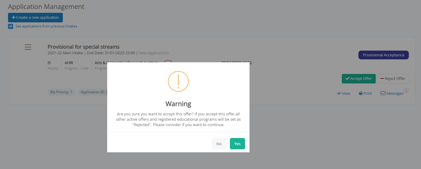
Task: Click the New Applicaction label
Action: [x=154, y=53]
